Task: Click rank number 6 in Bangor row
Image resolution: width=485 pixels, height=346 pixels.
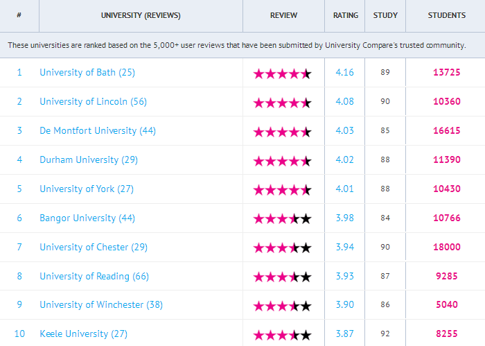Action: (19, 218)
